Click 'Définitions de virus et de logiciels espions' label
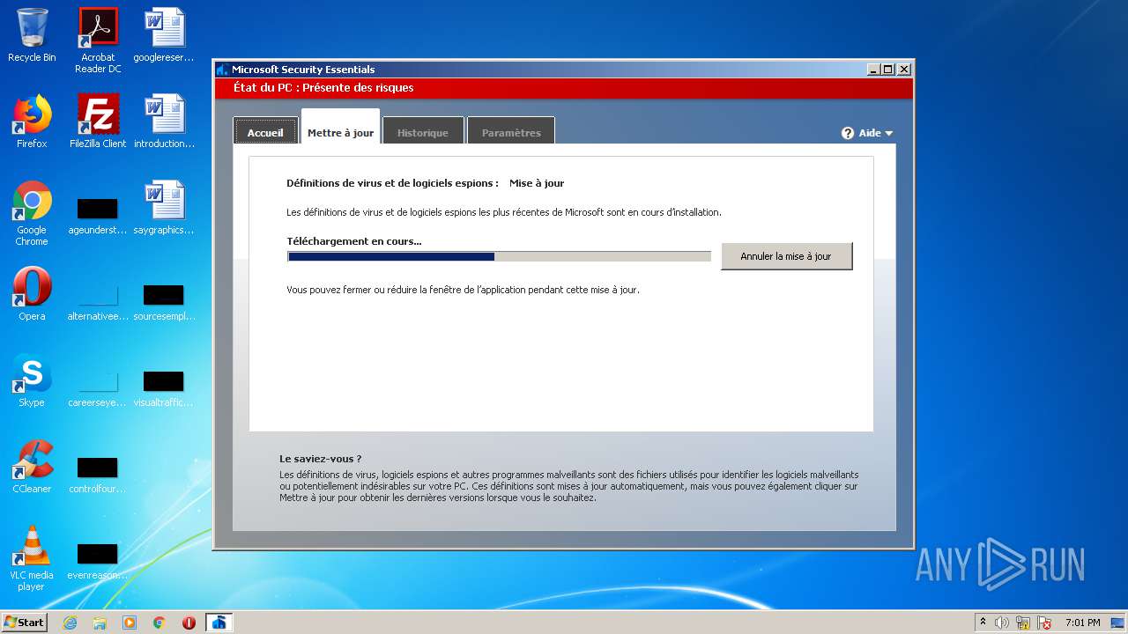 [392, 183]
